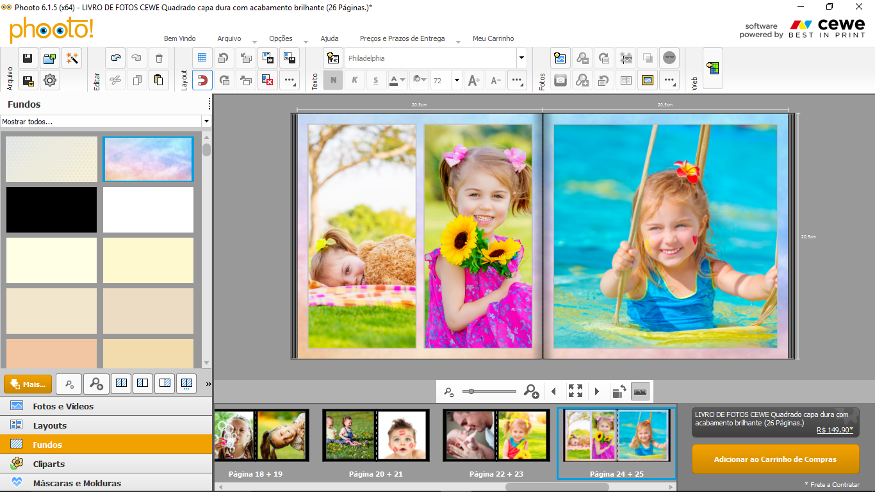Screen dimensions: 875x492
Task: Click the add text box icon
Action: [332, 58]
